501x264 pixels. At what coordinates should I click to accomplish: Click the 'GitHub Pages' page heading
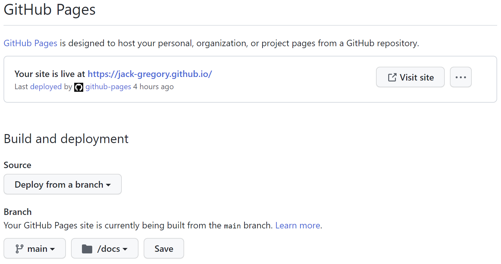tap(50, 10)
